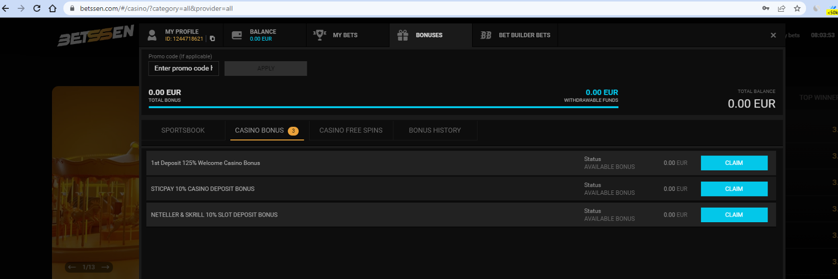Viewport: 838px width, 279px height.
Task: Bookmark this page with the star icon
Action: 797,8
